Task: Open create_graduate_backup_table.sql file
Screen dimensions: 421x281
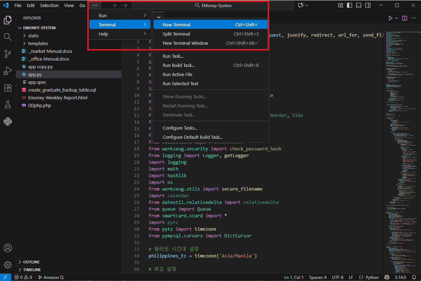Action: [62, 90]
